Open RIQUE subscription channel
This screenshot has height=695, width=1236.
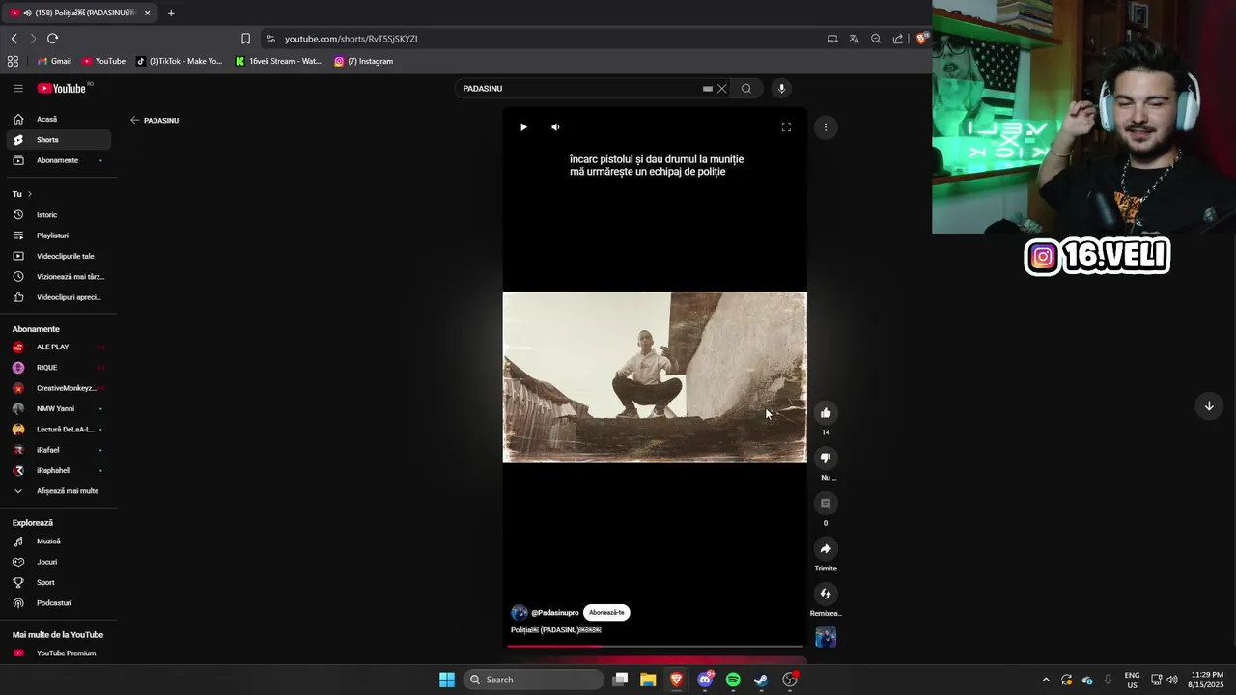pos(59,368)
